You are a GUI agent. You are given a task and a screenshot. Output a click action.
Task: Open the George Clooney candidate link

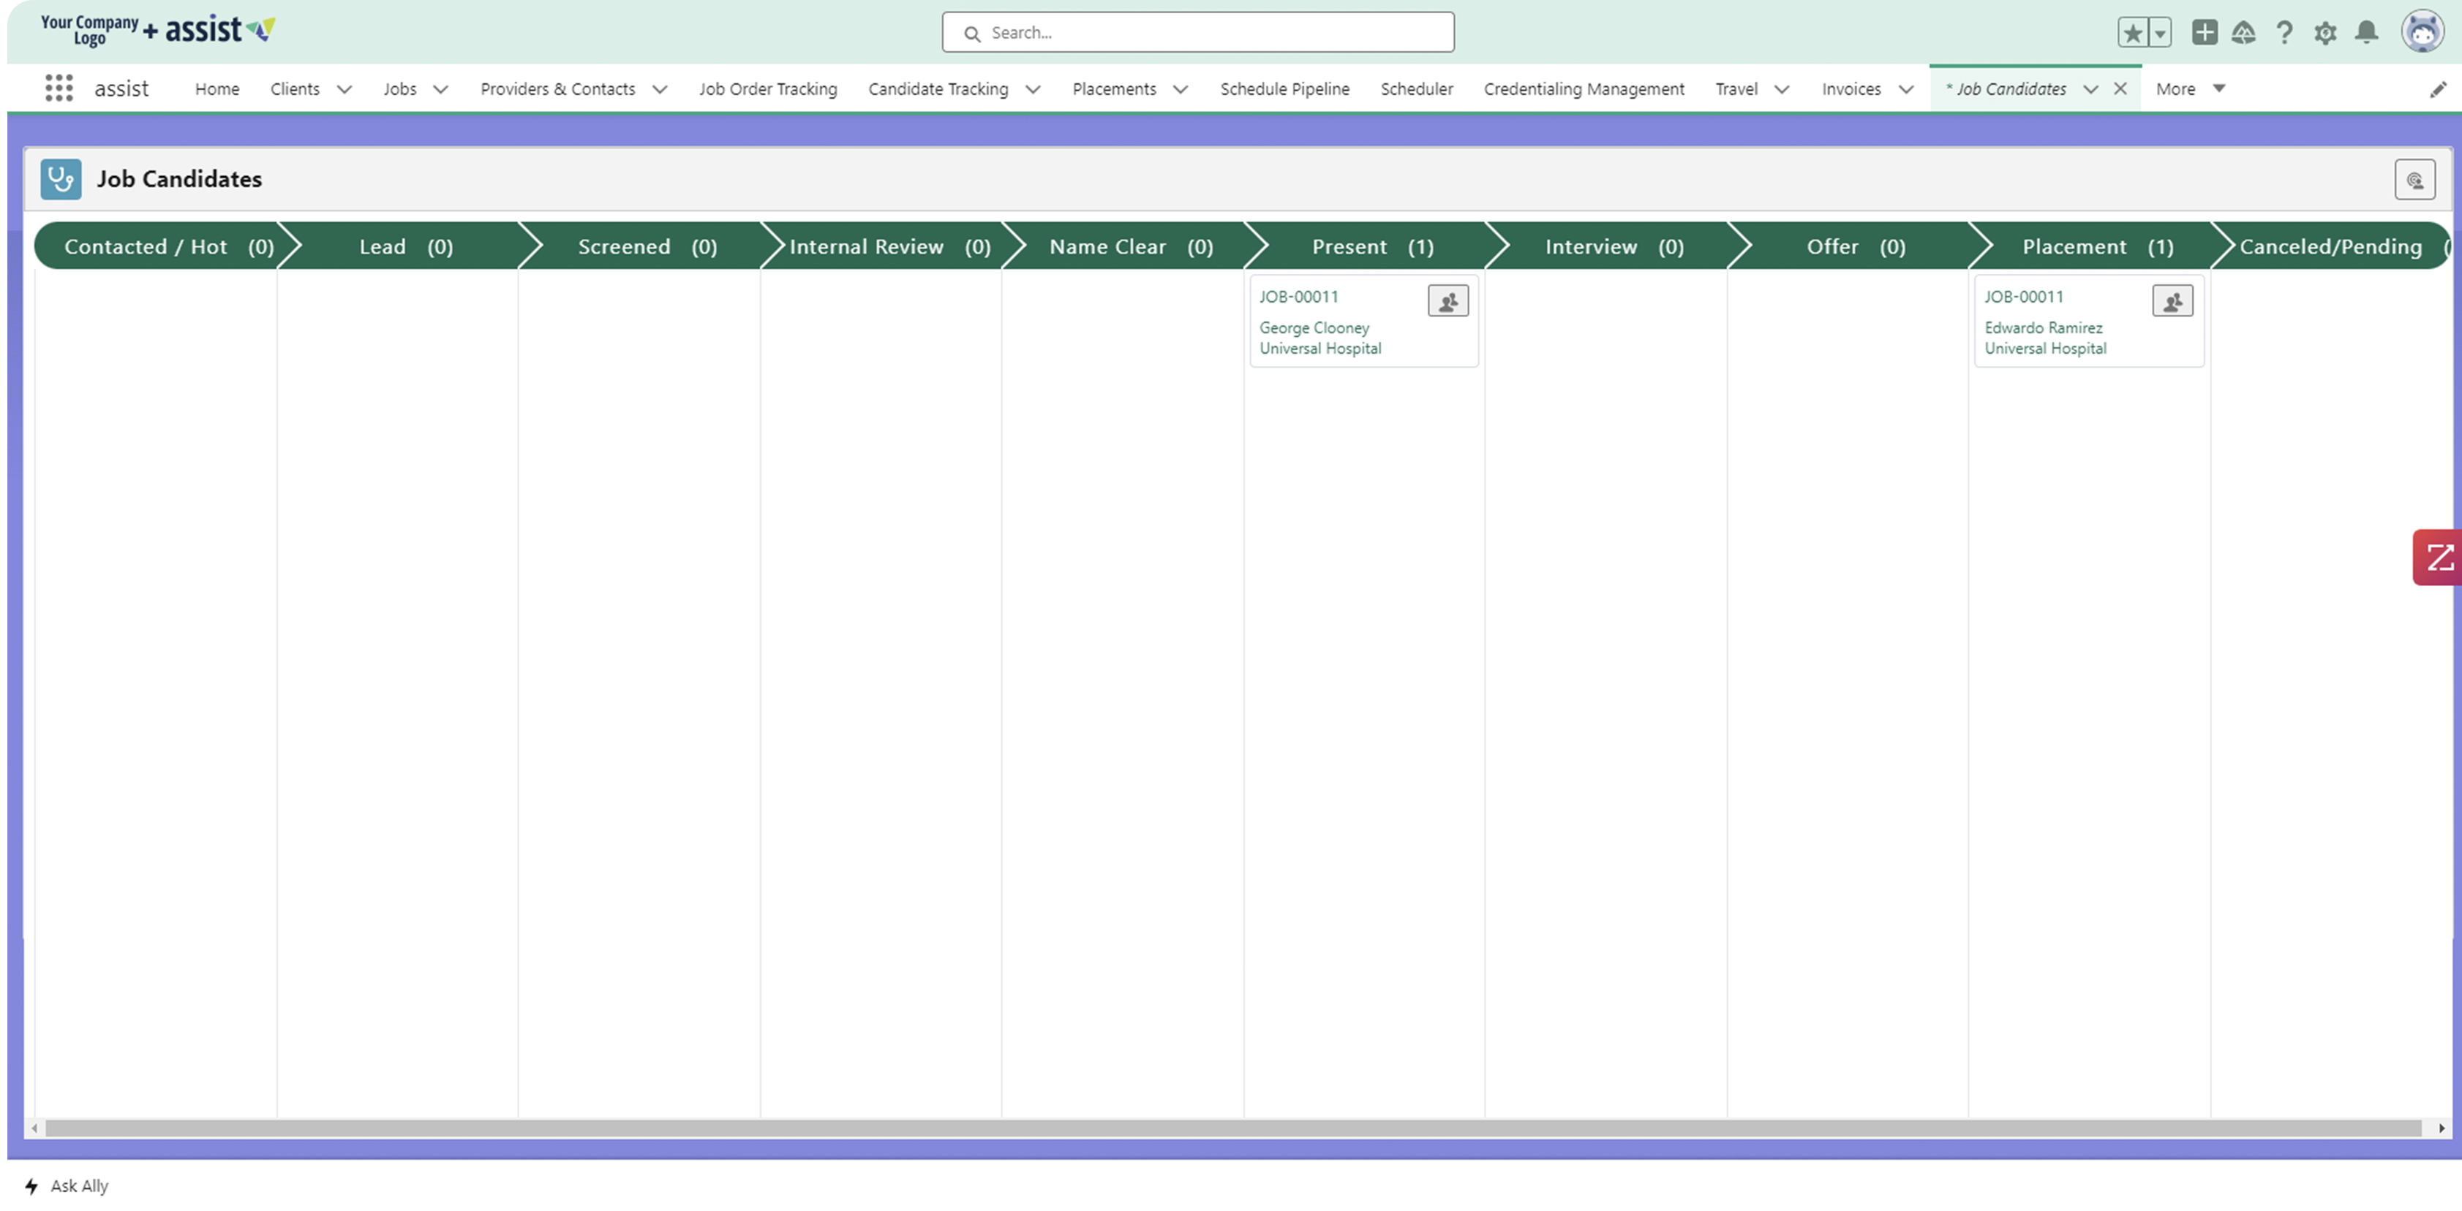[1313, 327]
